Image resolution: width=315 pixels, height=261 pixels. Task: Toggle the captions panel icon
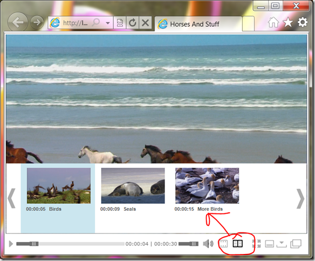click(269, 244)
